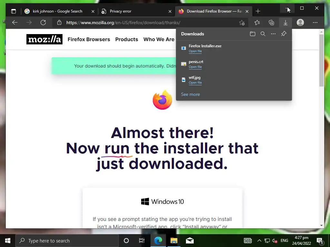Screen dimensions: 330x247
Task: Open the notification center icon
Action: point(319,241)
